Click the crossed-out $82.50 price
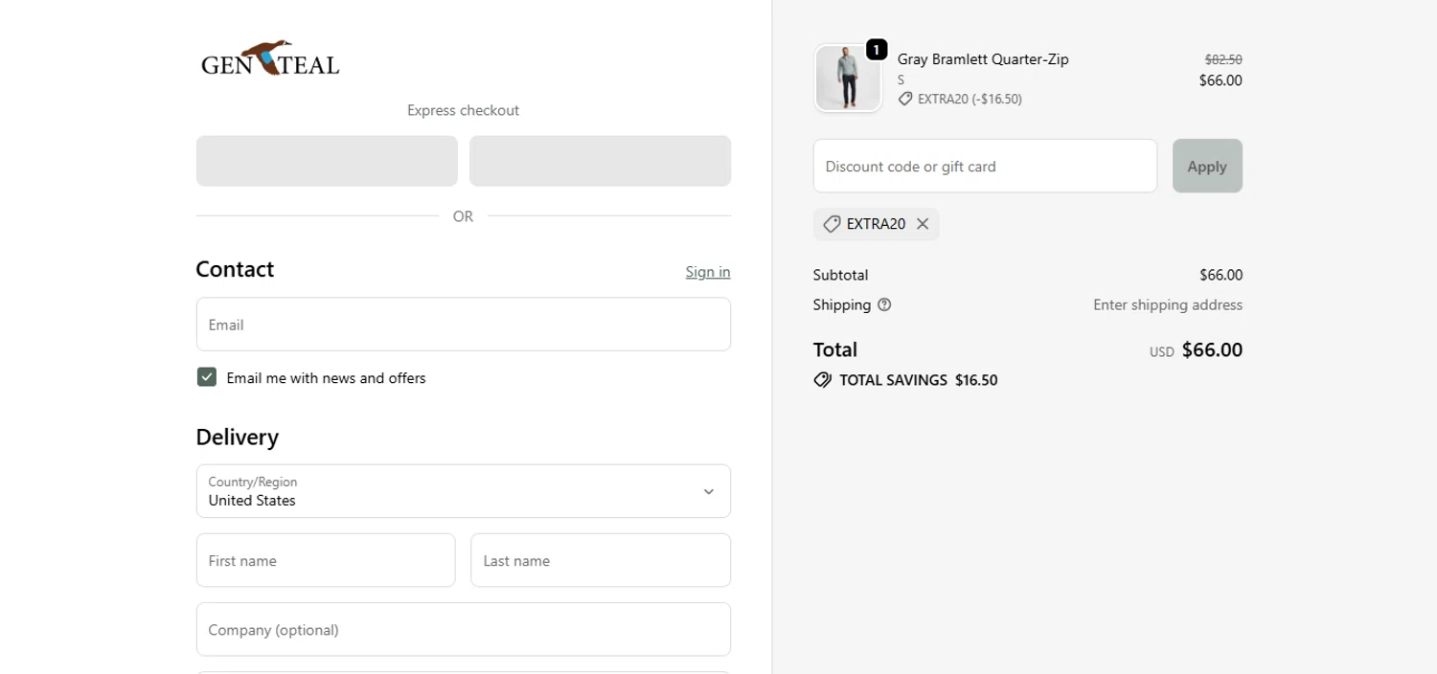The height and width of the screenshot is (674, 1437). point(1223,59)
